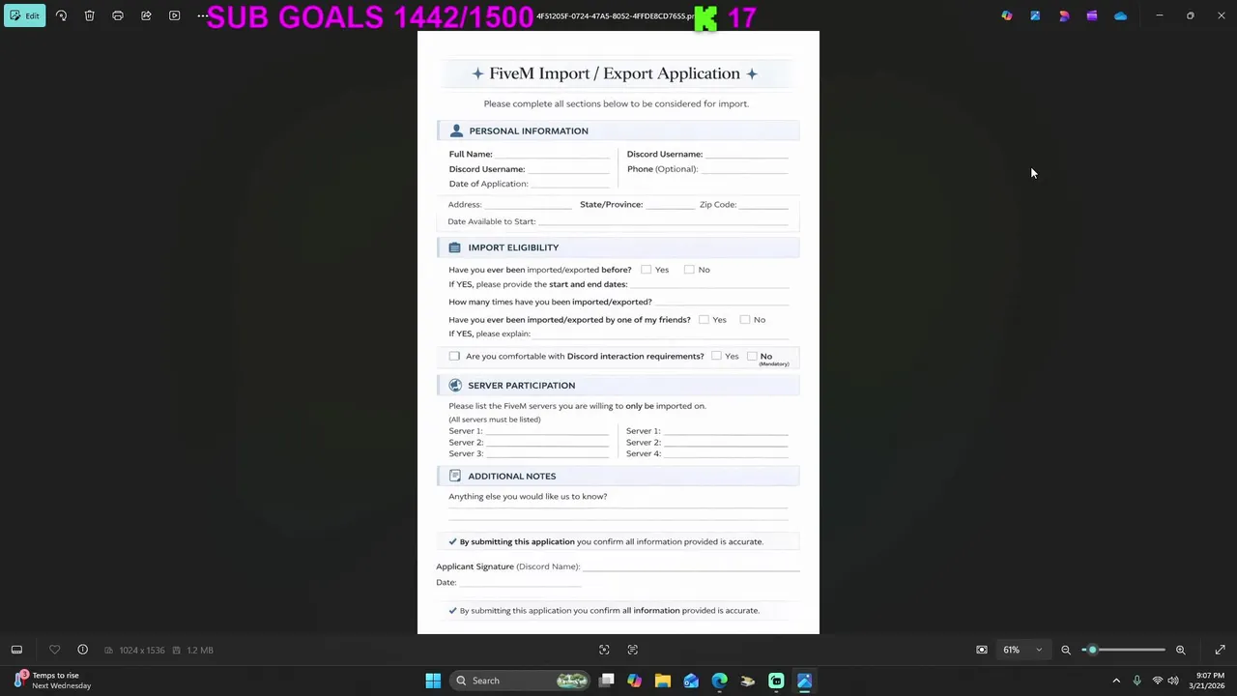Viewport: 1237px width, 696px height.
Task: Open Wi-Fi network settings from tray
Action: point(1158,681)
